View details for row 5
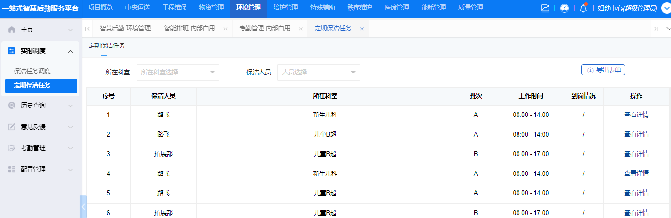The height and width of the screenshot is (218, 671). pos(636,193)
